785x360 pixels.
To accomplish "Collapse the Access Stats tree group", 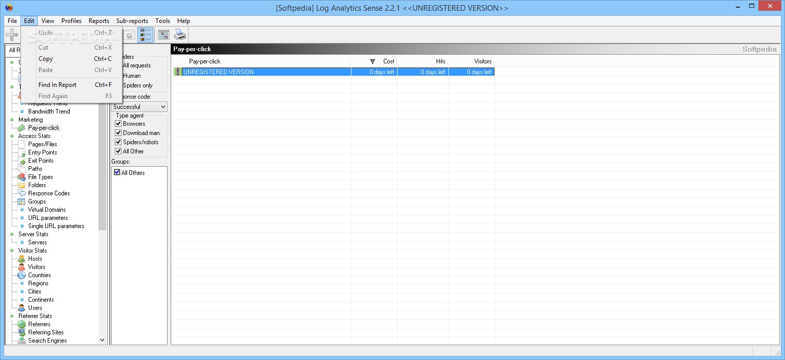I will (x=12, y=136).
